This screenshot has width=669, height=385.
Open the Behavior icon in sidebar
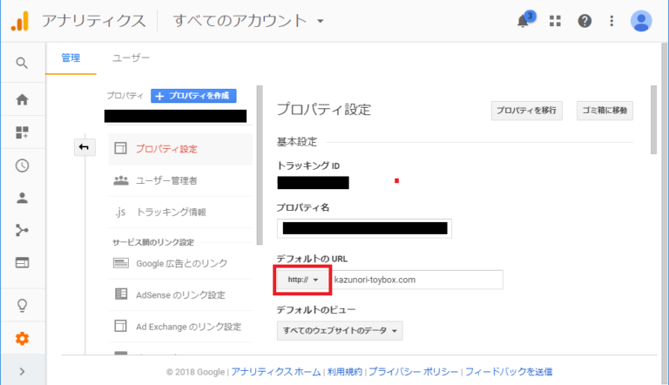pos(22,262)
